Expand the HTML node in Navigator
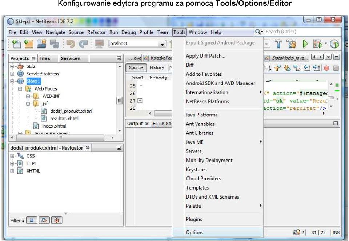Image resolution: width=349 pixels, height=241 pixels. 12,163
